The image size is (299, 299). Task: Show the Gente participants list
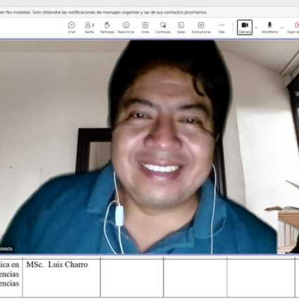89,28
